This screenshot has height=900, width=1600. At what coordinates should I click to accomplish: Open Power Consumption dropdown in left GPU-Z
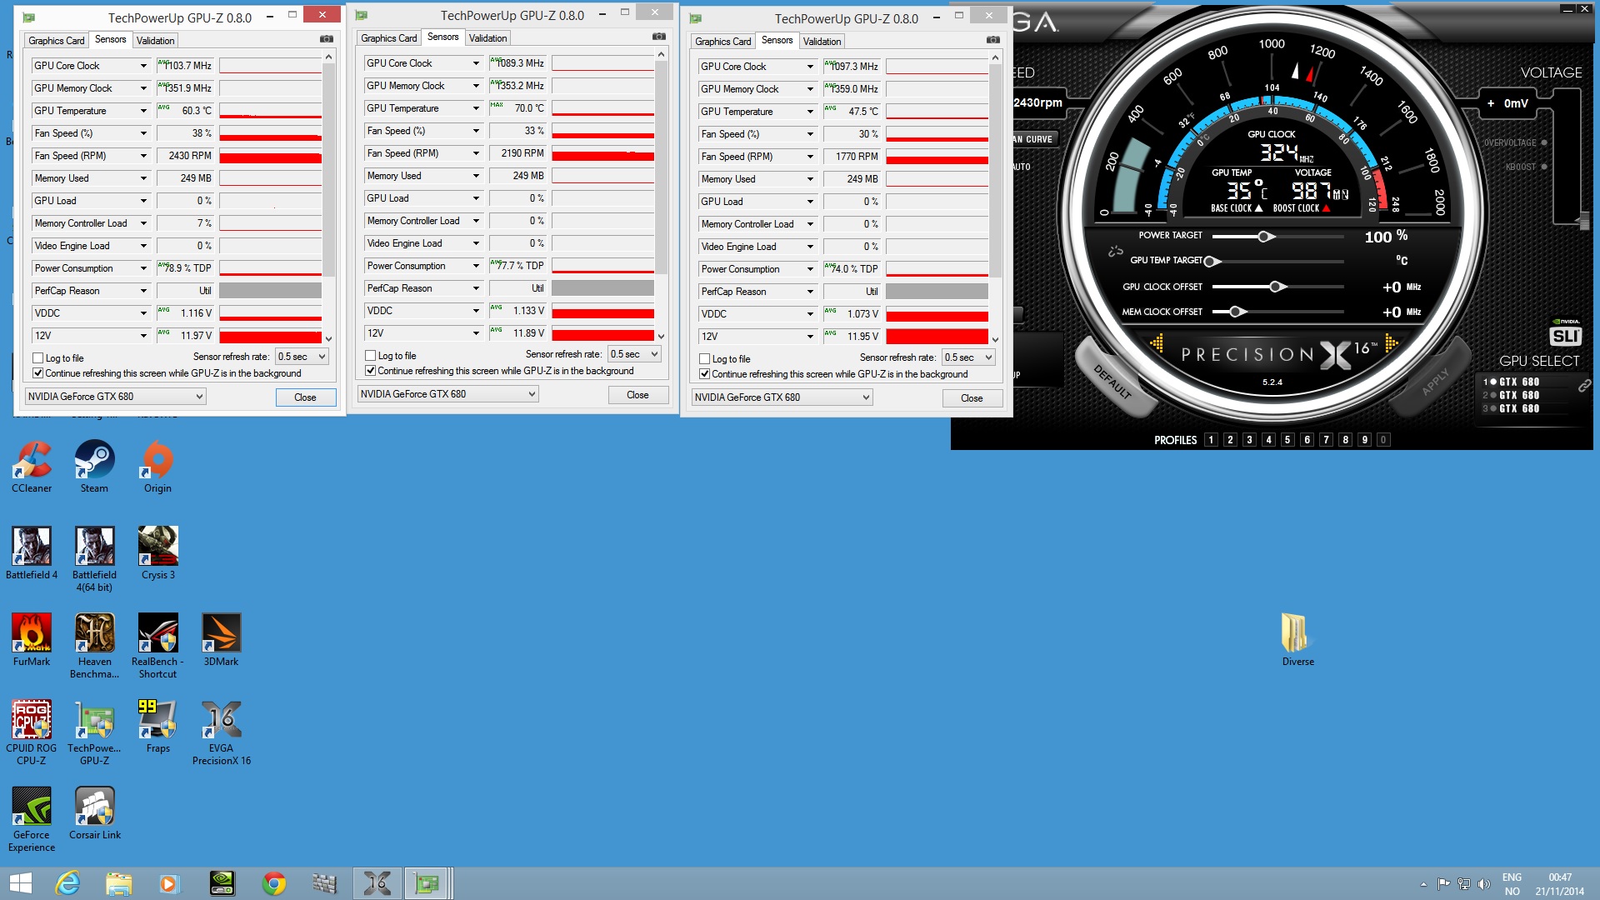(143, 268)
